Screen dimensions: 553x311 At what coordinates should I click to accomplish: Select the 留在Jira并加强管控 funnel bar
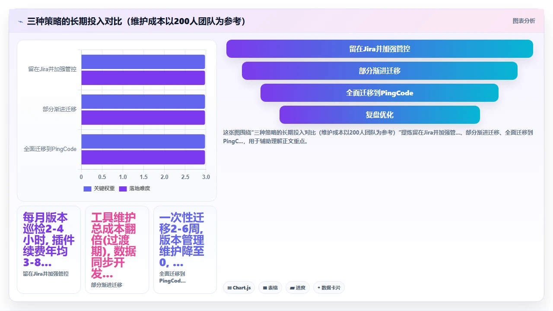pyautogui.click(x=379, y=49)
